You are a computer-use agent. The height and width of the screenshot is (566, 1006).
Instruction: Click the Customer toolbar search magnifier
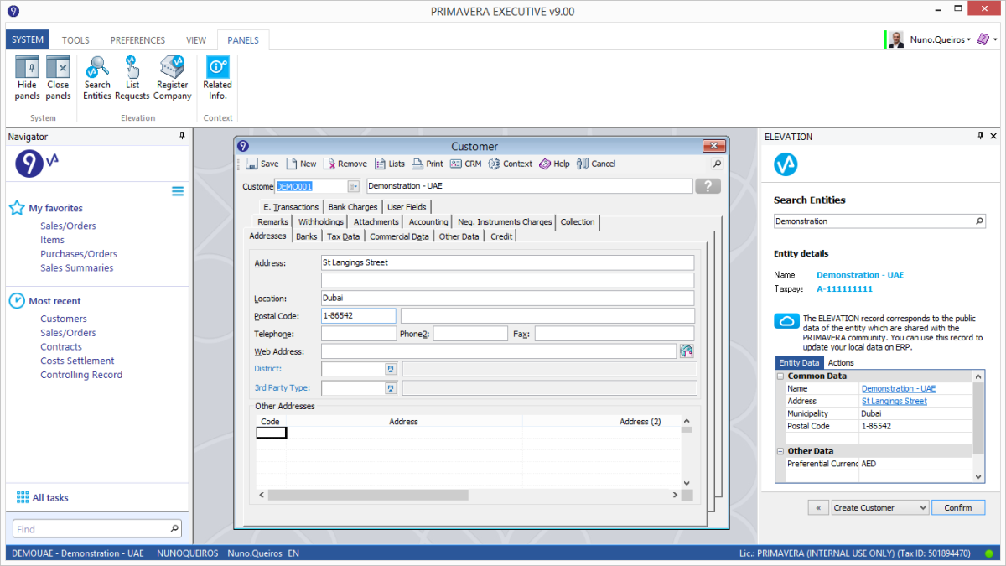click(x=717, y=164)
